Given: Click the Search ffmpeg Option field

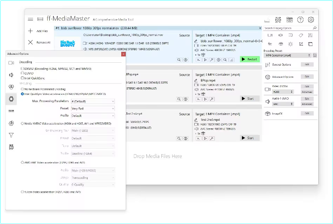Looking at the screenshot, I should point(288,28).
